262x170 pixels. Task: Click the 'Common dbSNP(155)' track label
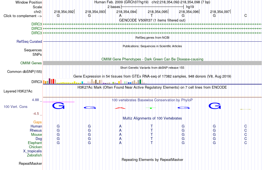tap(25, 71)
